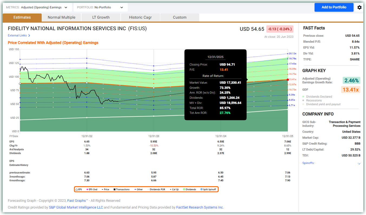The width and height of the screenshot is (366, 215).
Task: Switch to Custom tab
Action: [x=180, y=17]
